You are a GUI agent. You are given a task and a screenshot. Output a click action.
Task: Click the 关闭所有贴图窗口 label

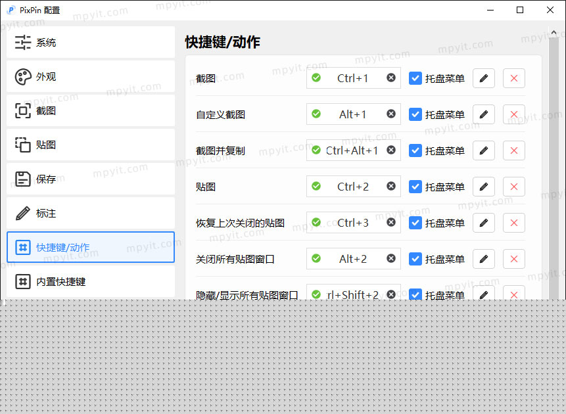pyautogui.click(x=235, y=259)
